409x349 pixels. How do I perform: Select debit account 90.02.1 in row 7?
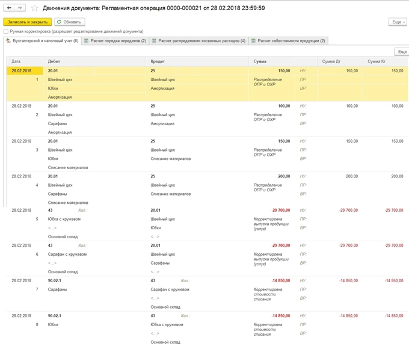(55, 280)
